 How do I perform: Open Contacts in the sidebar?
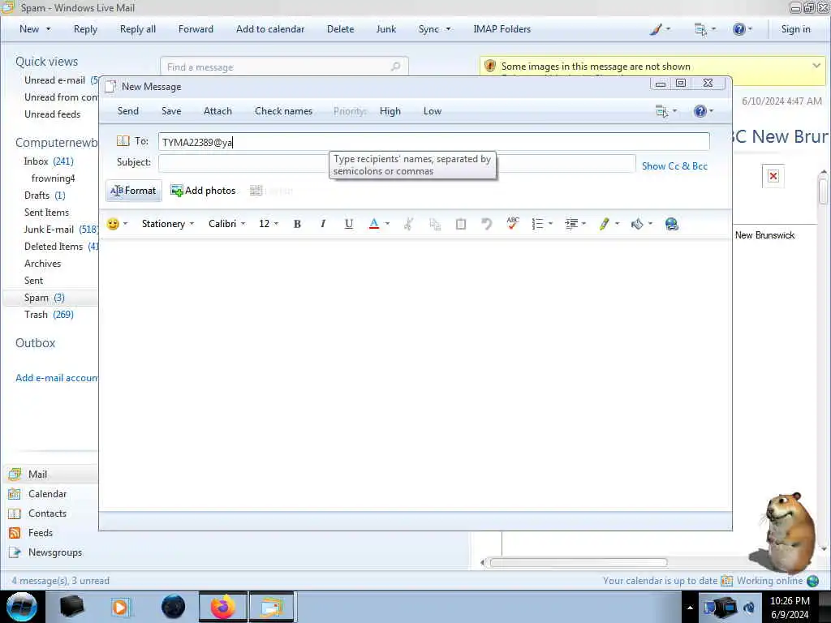point(47,513)
